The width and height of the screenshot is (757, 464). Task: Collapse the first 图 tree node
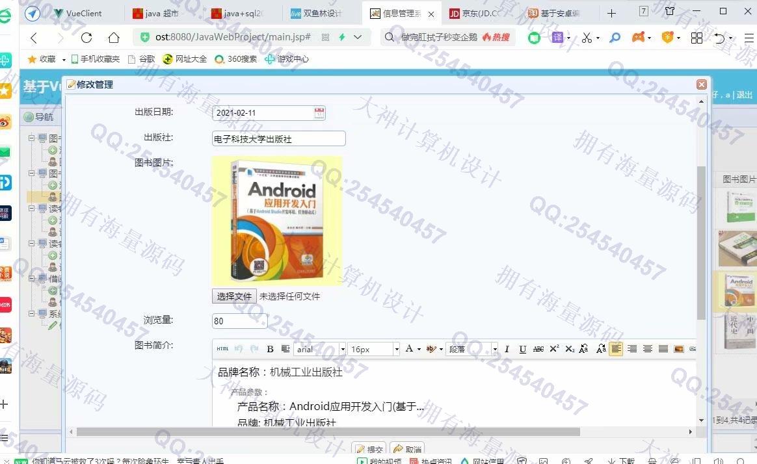[31, 138]
